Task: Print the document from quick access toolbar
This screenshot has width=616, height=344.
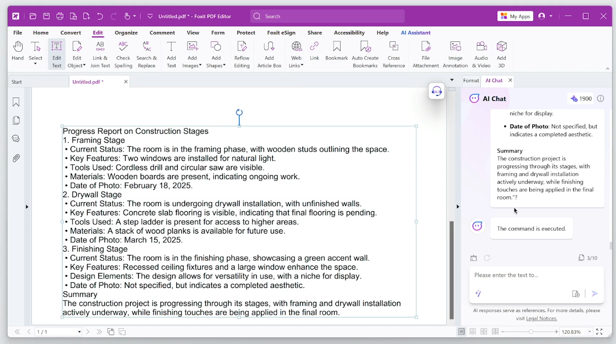Action: point(60,16)
